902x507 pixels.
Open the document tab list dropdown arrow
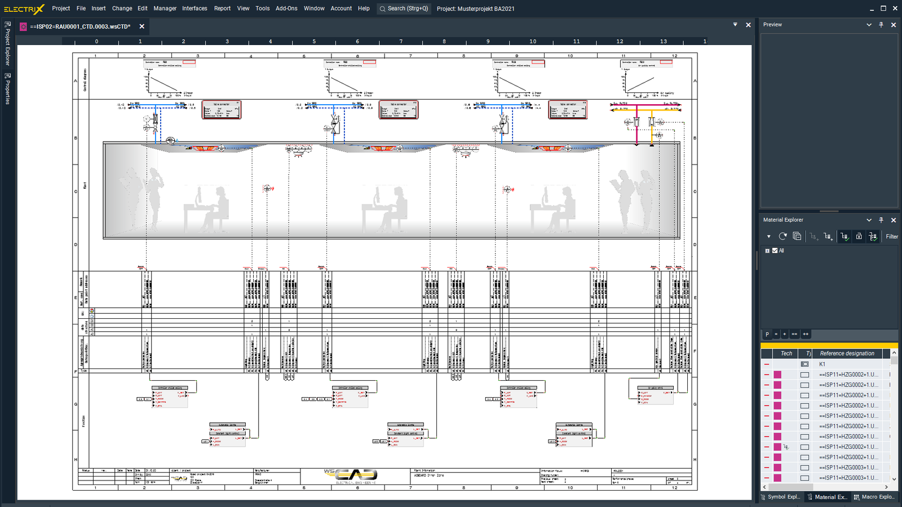point(735,25)
